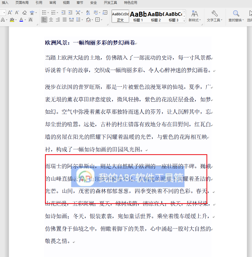Expand the numbered list options

[x=57, y=13]
